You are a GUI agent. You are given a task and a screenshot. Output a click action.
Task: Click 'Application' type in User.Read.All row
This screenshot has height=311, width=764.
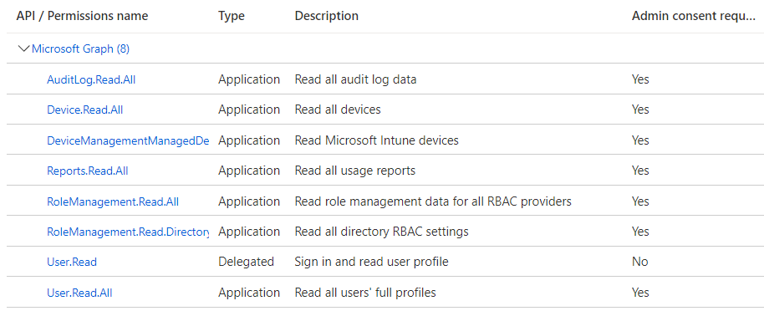[249, 293]
